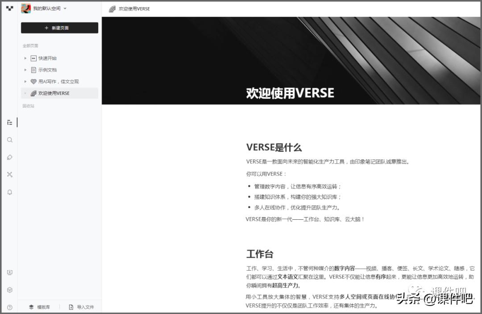Image resolution: width=482 pixels, height=314 pixels.
Task: Click the bullet line 搭建知识体系
Action: click(x=298, y=197)
